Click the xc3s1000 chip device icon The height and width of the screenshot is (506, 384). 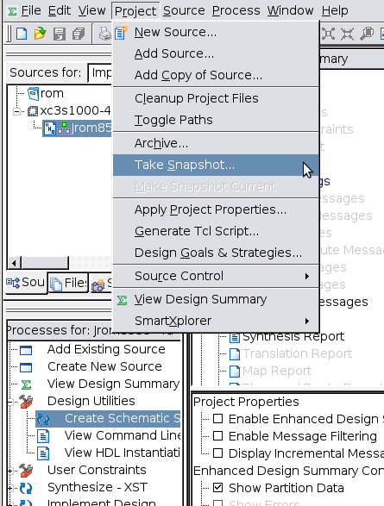(x=33, y=111)
